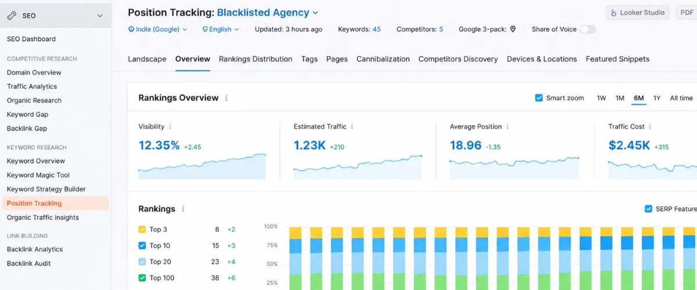This screenshot has height=290, width=697.
Task: Open Keyword Gap tool
Action: pyautogui.click(x=28, y=114)
